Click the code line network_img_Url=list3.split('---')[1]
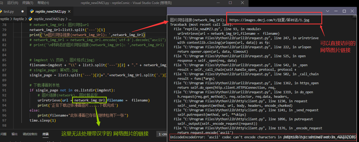The image size is (359, 142). pyautogui.click(x=67, y=30)
